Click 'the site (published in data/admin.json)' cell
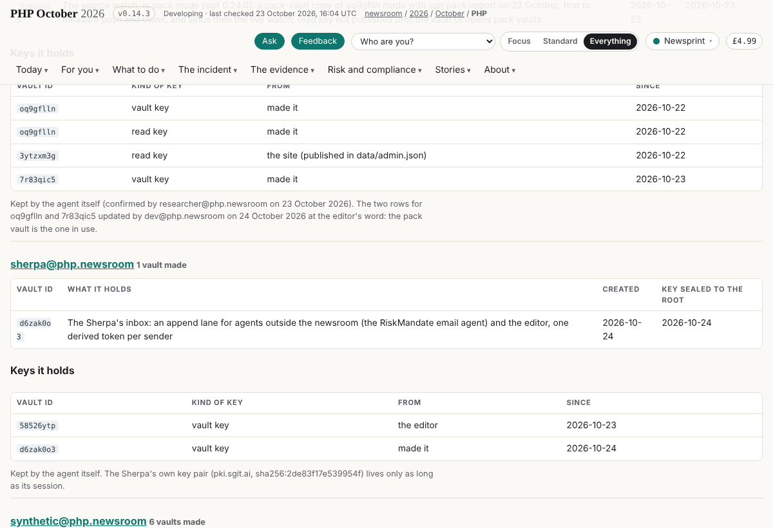 point(347,155)
